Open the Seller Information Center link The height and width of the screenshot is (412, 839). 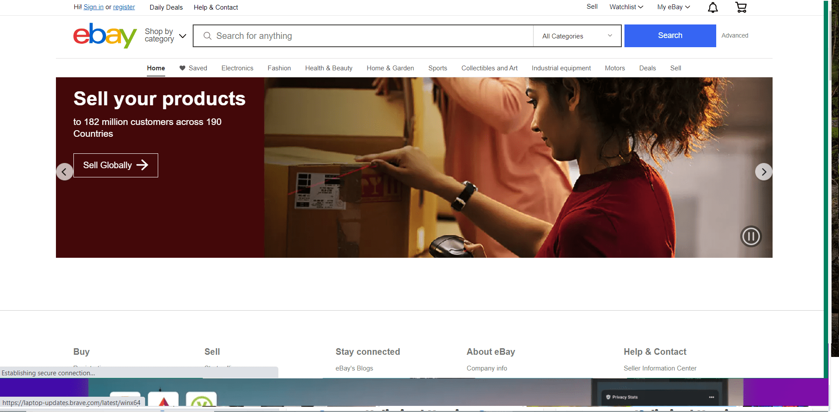pos(660,368)
